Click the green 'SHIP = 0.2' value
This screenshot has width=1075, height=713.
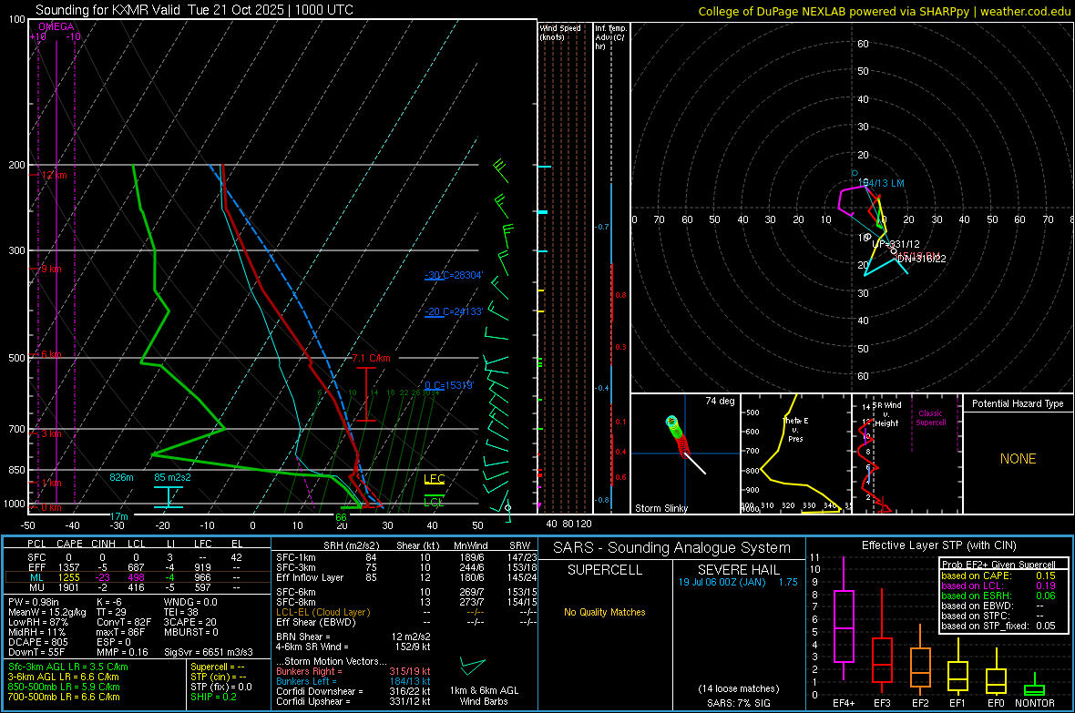tap(213, 697)
